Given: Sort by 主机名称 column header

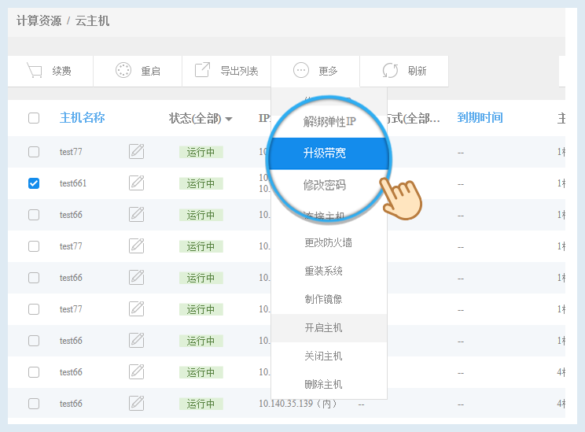Looking at the screenshot, I should pyautogui.click(x=83, y=118).
